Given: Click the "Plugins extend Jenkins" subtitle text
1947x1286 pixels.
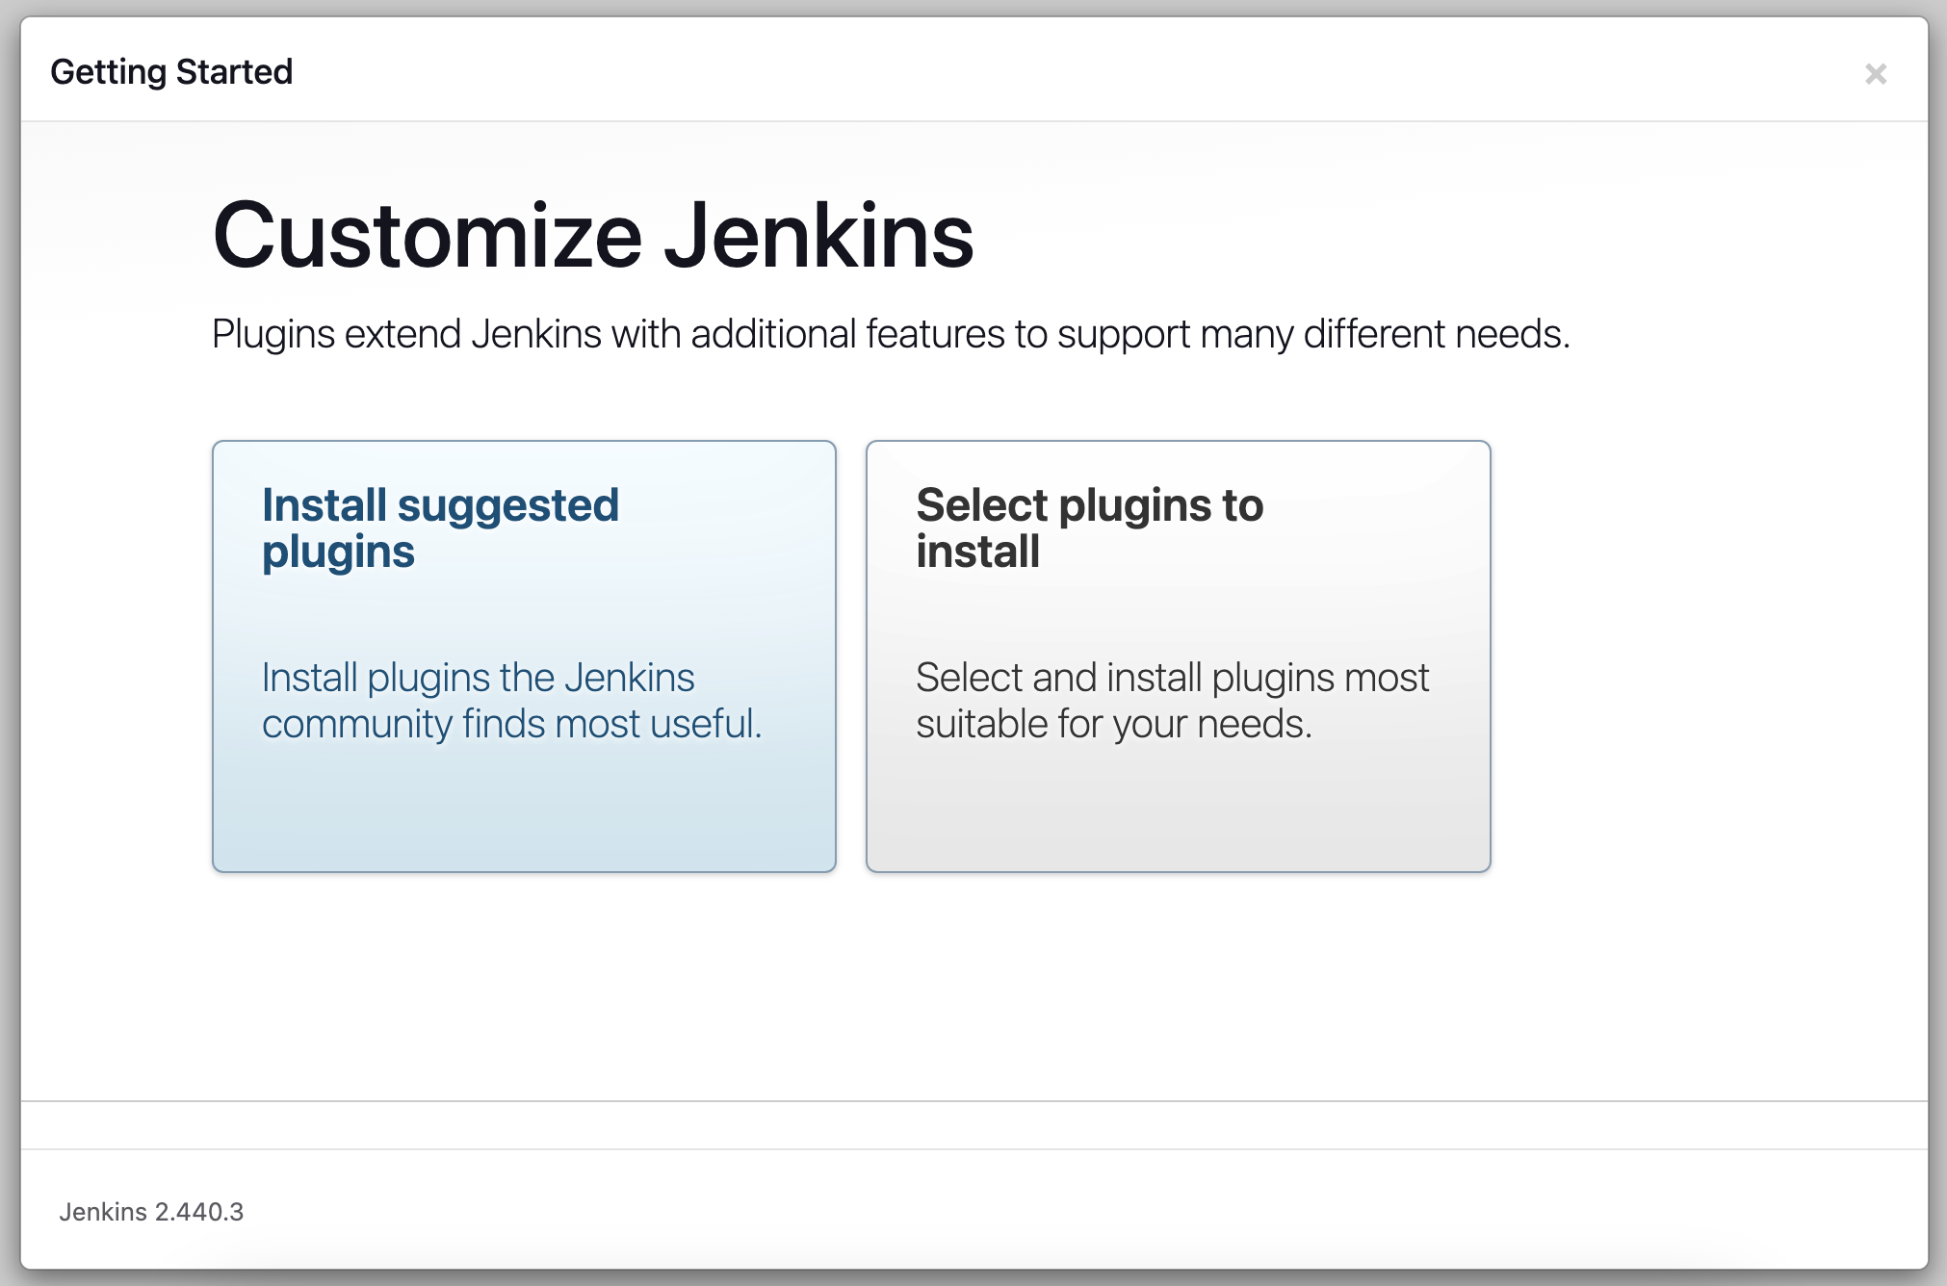Looking at the screenshot, I should (891, 334).
